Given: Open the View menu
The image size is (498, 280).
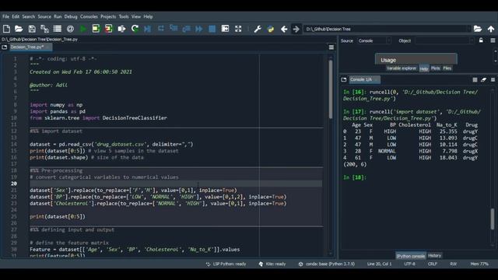Looking at the screenshot, I should pos(136,16).
